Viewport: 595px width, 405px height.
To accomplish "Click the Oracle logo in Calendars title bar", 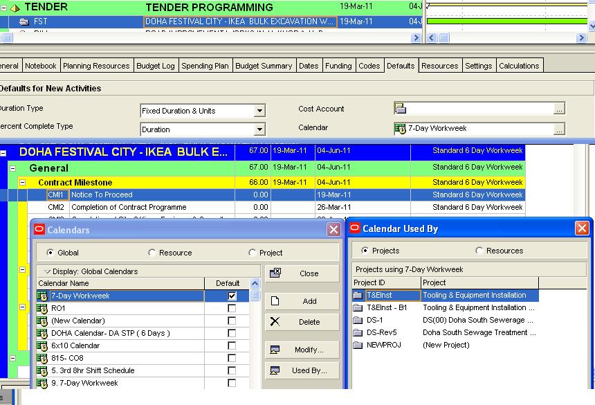I will pos(39,229).
